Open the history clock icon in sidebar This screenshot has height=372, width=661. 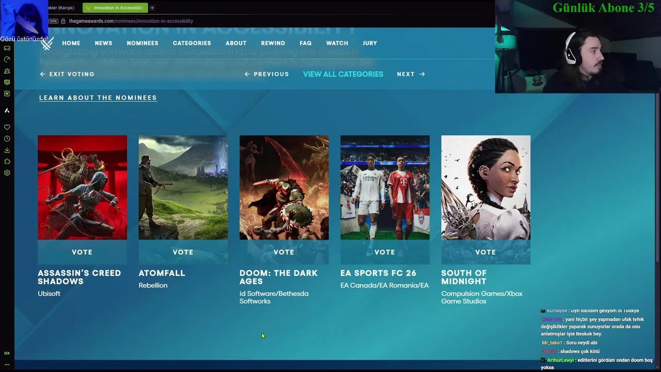7,138
